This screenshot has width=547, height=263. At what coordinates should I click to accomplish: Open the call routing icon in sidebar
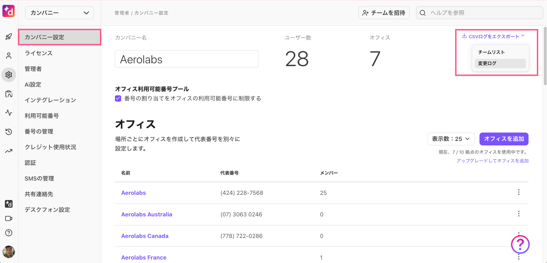click(9, 94)
